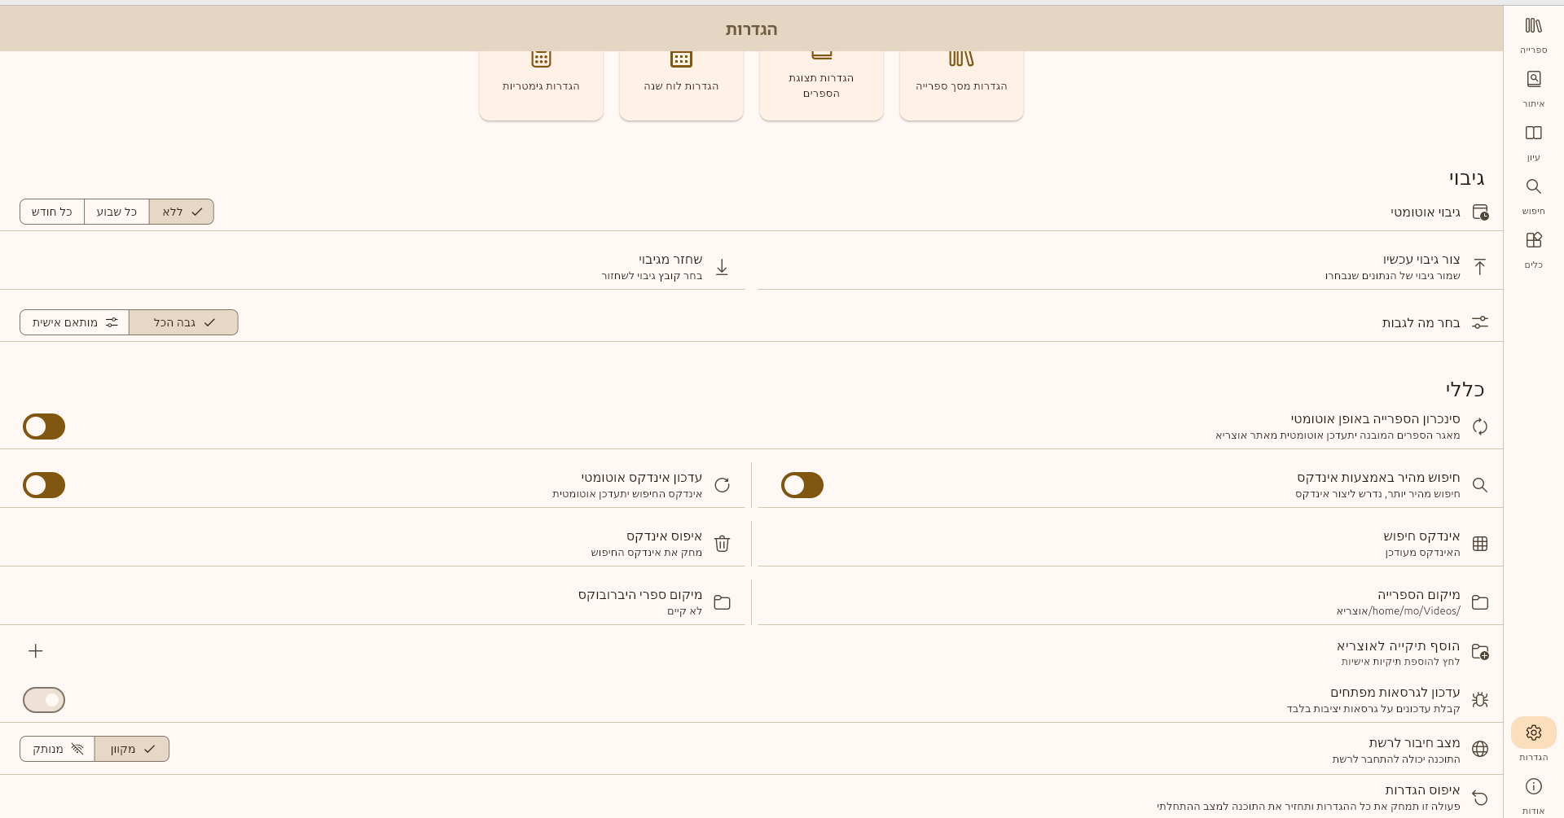This screenshot has height=818, width=1564.
Task: Select כל שבוע automatic backup option
Action: [116, 212]
